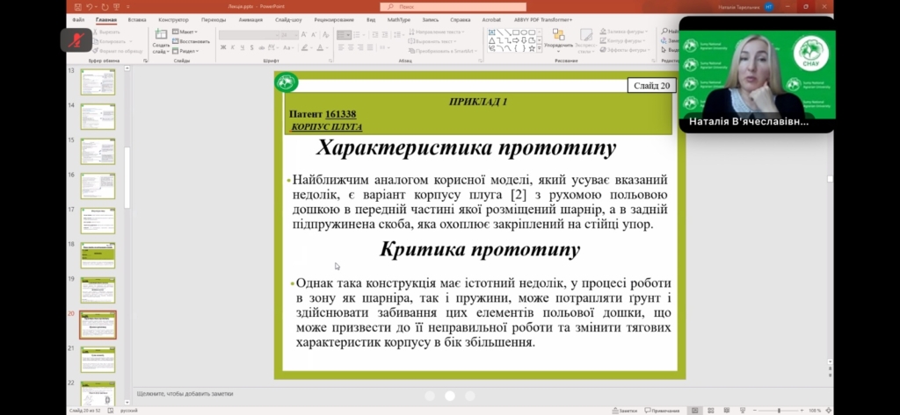Switch to the Animation (Анимация) tab
The width and height of the screenshot is (900, 415).
click(x=250, y=18)
